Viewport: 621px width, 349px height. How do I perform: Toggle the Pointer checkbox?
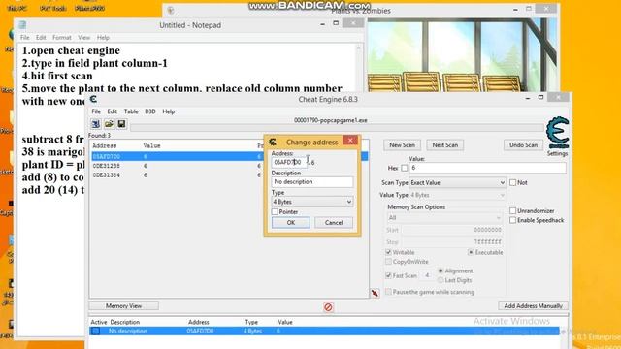click(275, 212)
